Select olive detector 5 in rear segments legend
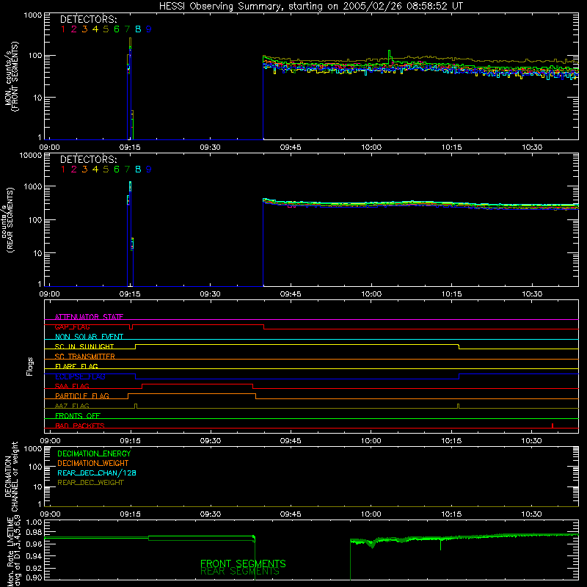 coord(106,169)
